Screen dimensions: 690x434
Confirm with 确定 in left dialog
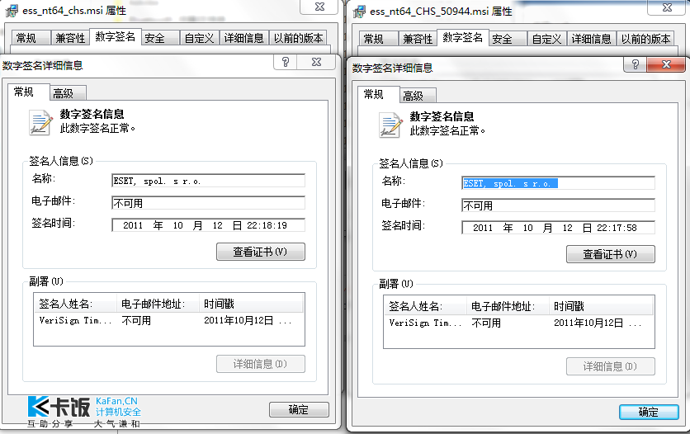click(299, 409)
